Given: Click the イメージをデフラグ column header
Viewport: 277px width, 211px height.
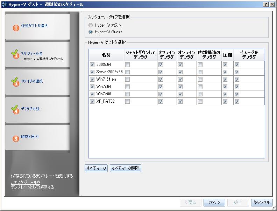Looking at the screenshot, I should pos(249,55).
